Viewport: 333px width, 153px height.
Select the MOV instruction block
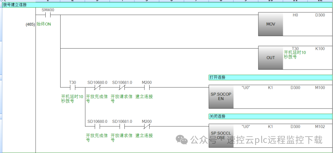[x=270, y=24]
